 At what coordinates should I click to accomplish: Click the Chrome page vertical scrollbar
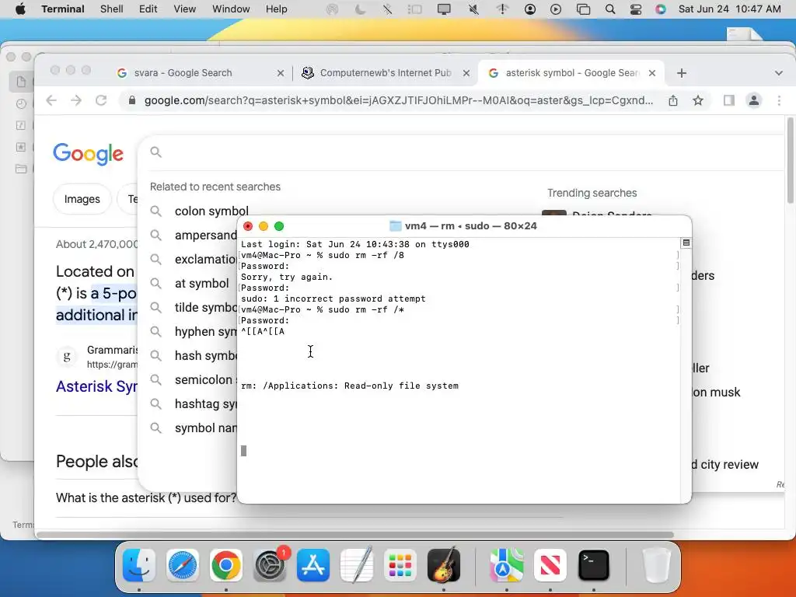[x=790, y=160]
